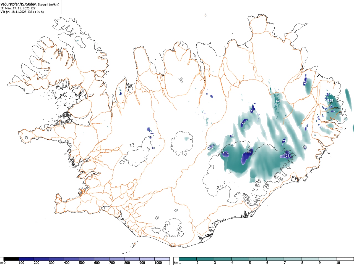The image size is (354, 265).
Task: Click the '10' tick label on the kilometre legend
Action: pos(338,263)
